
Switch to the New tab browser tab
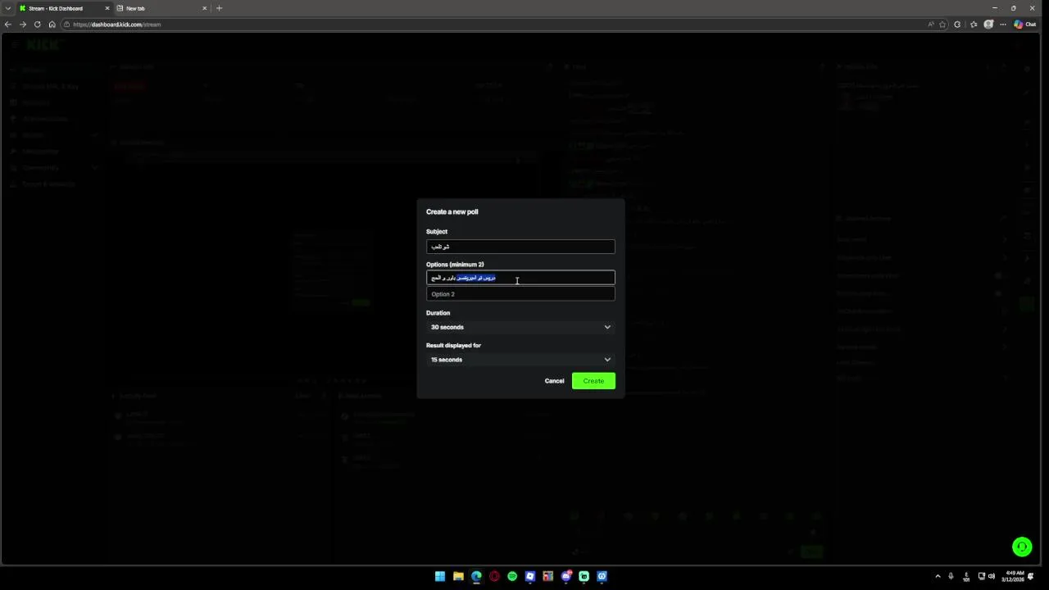point(160,8)
